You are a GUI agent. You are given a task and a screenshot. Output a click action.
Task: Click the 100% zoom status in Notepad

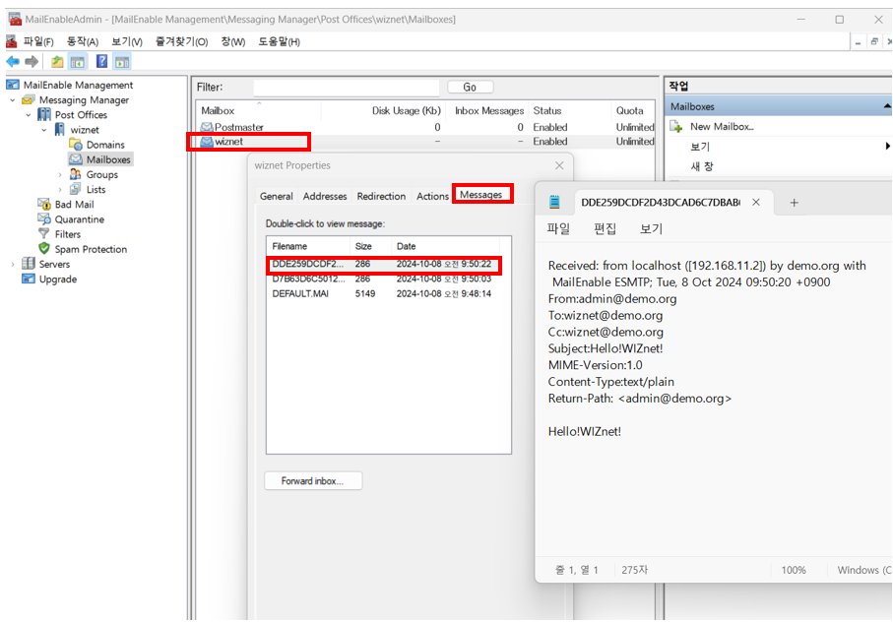point(794,570)
